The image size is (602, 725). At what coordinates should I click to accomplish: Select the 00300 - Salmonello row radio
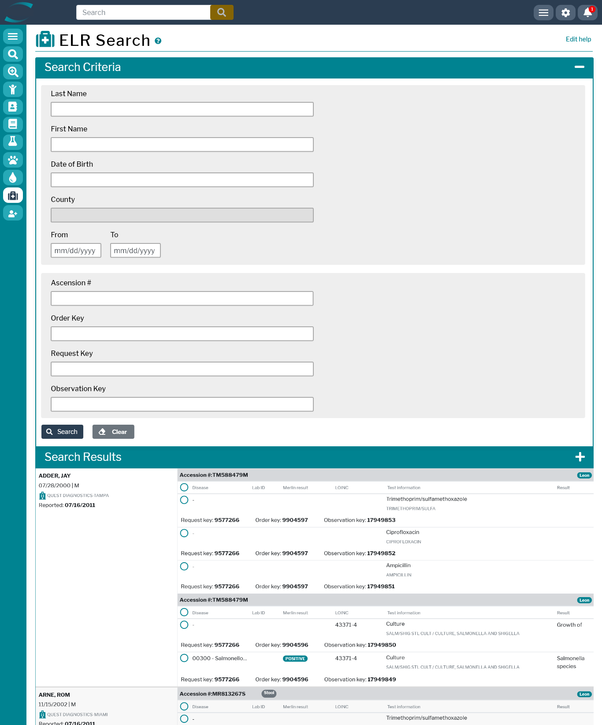pyautogui.click(x=184, y=658)
